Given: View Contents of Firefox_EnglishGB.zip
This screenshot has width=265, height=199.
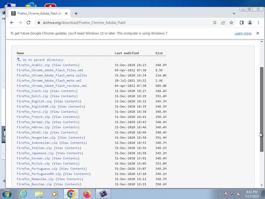Looking at the screenshot, I should tap(71, 106).
